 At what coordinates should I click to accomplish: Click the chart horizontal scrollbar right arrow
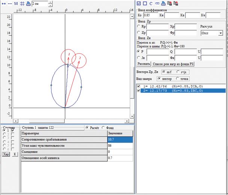(127, 121)
